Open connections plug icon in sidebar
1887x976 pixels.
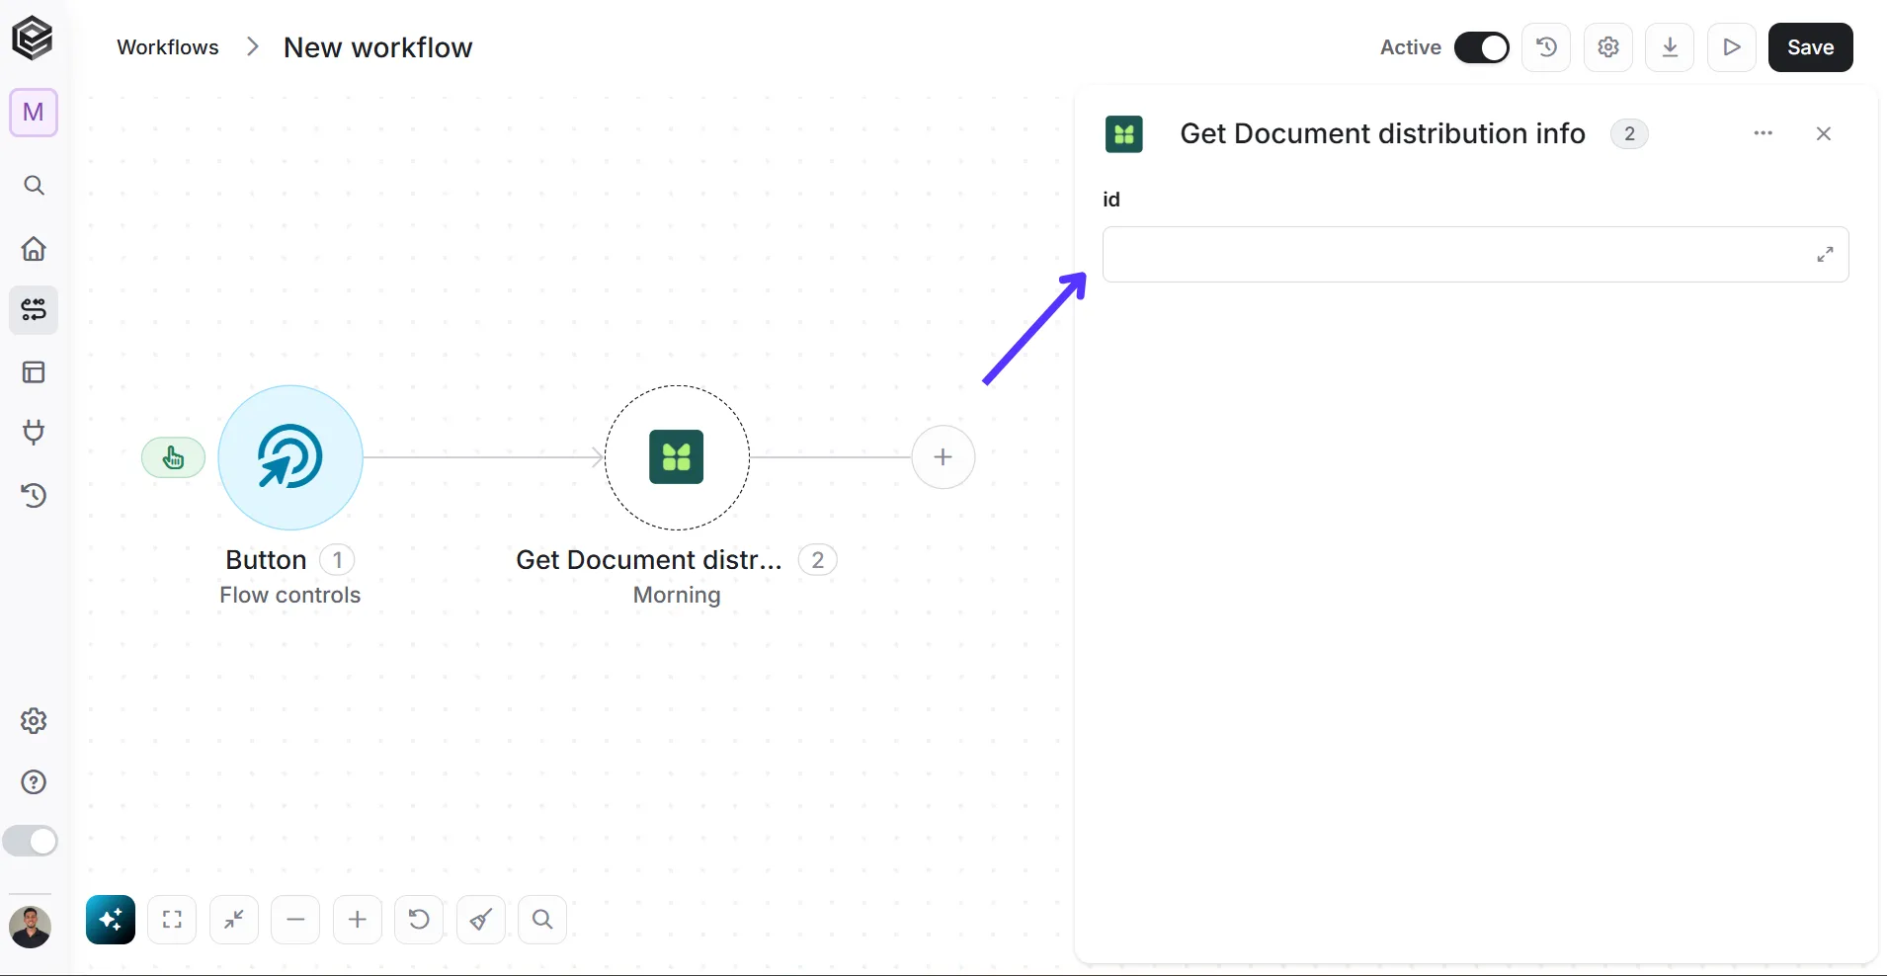34,433
